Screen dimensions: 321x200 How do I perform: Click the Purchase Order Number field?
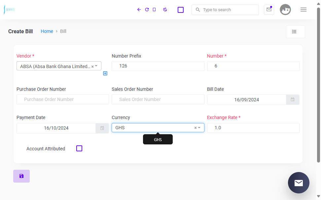[x=63, y=99]
